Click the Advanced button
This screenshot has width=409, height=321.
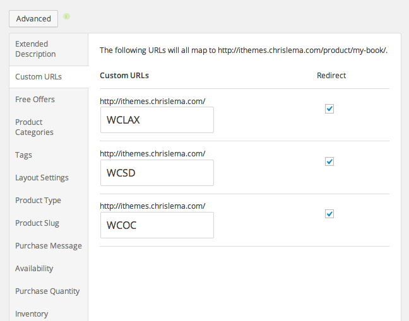pos(33,18)
